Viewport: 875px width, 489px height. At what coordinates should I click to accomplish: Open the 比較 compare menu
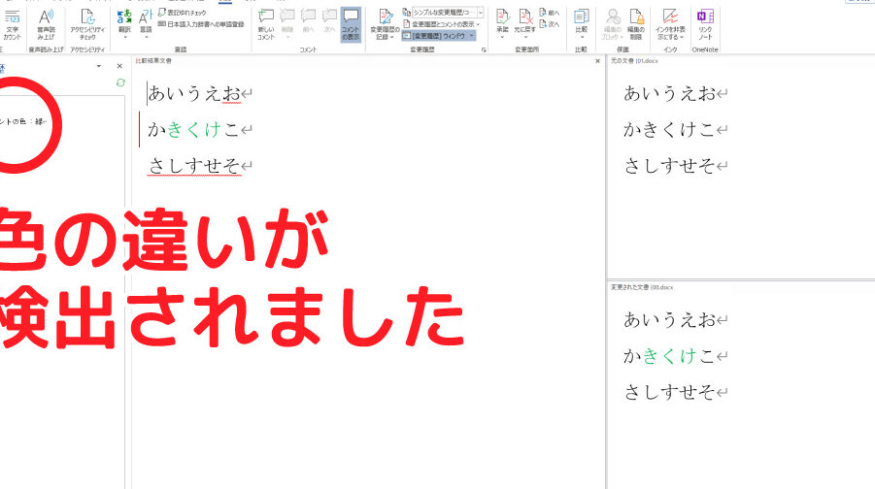581,24
